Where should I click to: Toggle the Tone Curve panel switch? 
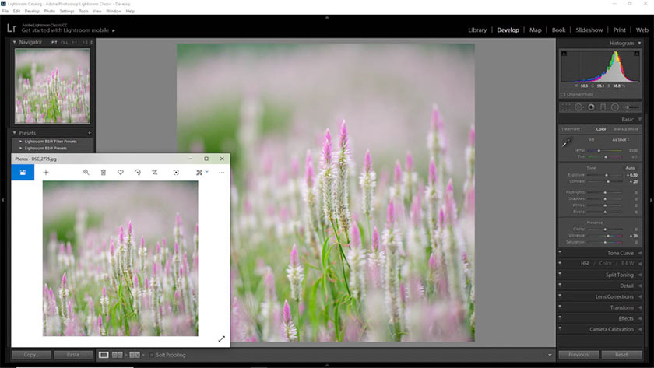(x=560, y=251)
